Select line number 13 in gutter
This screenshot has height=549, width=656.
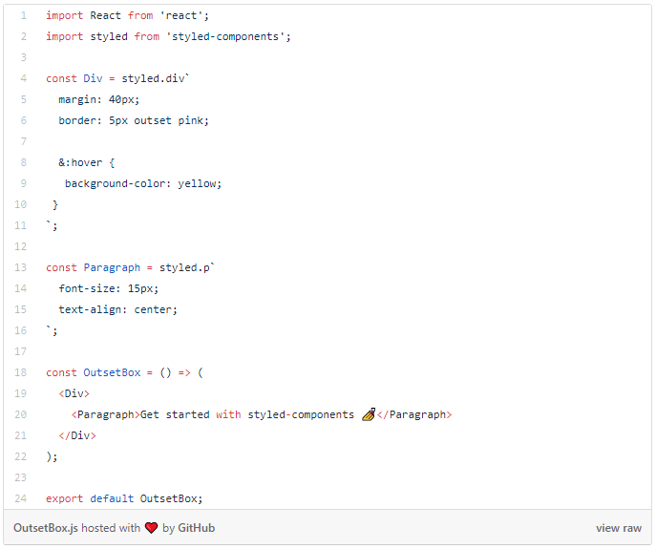click(20, 267)
